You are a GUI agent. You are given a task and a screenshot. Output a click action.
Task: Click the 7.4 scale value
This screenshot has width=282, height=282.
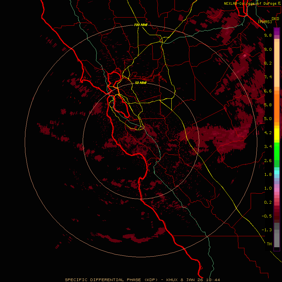point(268,77)
